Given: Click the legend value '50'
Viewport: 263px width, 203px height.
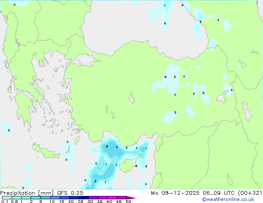Looking at the screenshot, I should click(128, 201).
